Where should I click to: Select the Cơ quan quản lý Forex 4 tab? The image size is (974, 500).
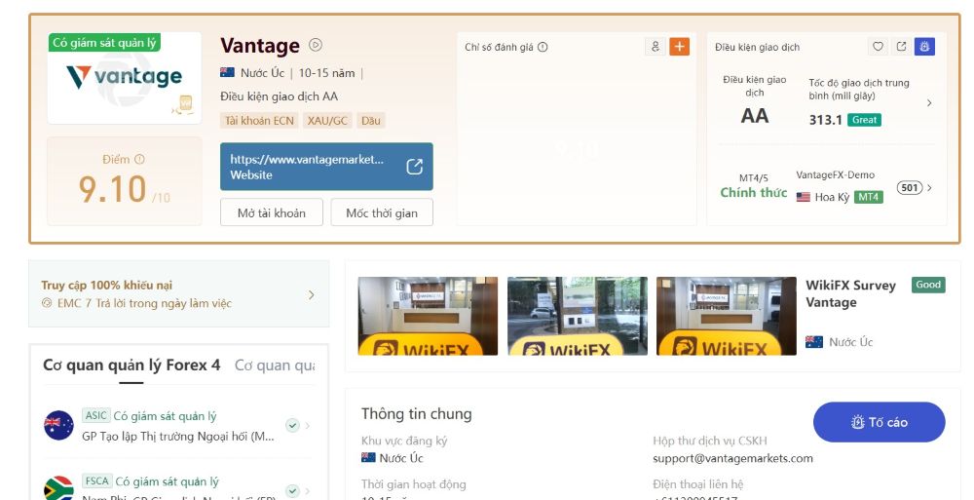coord(131,365)
